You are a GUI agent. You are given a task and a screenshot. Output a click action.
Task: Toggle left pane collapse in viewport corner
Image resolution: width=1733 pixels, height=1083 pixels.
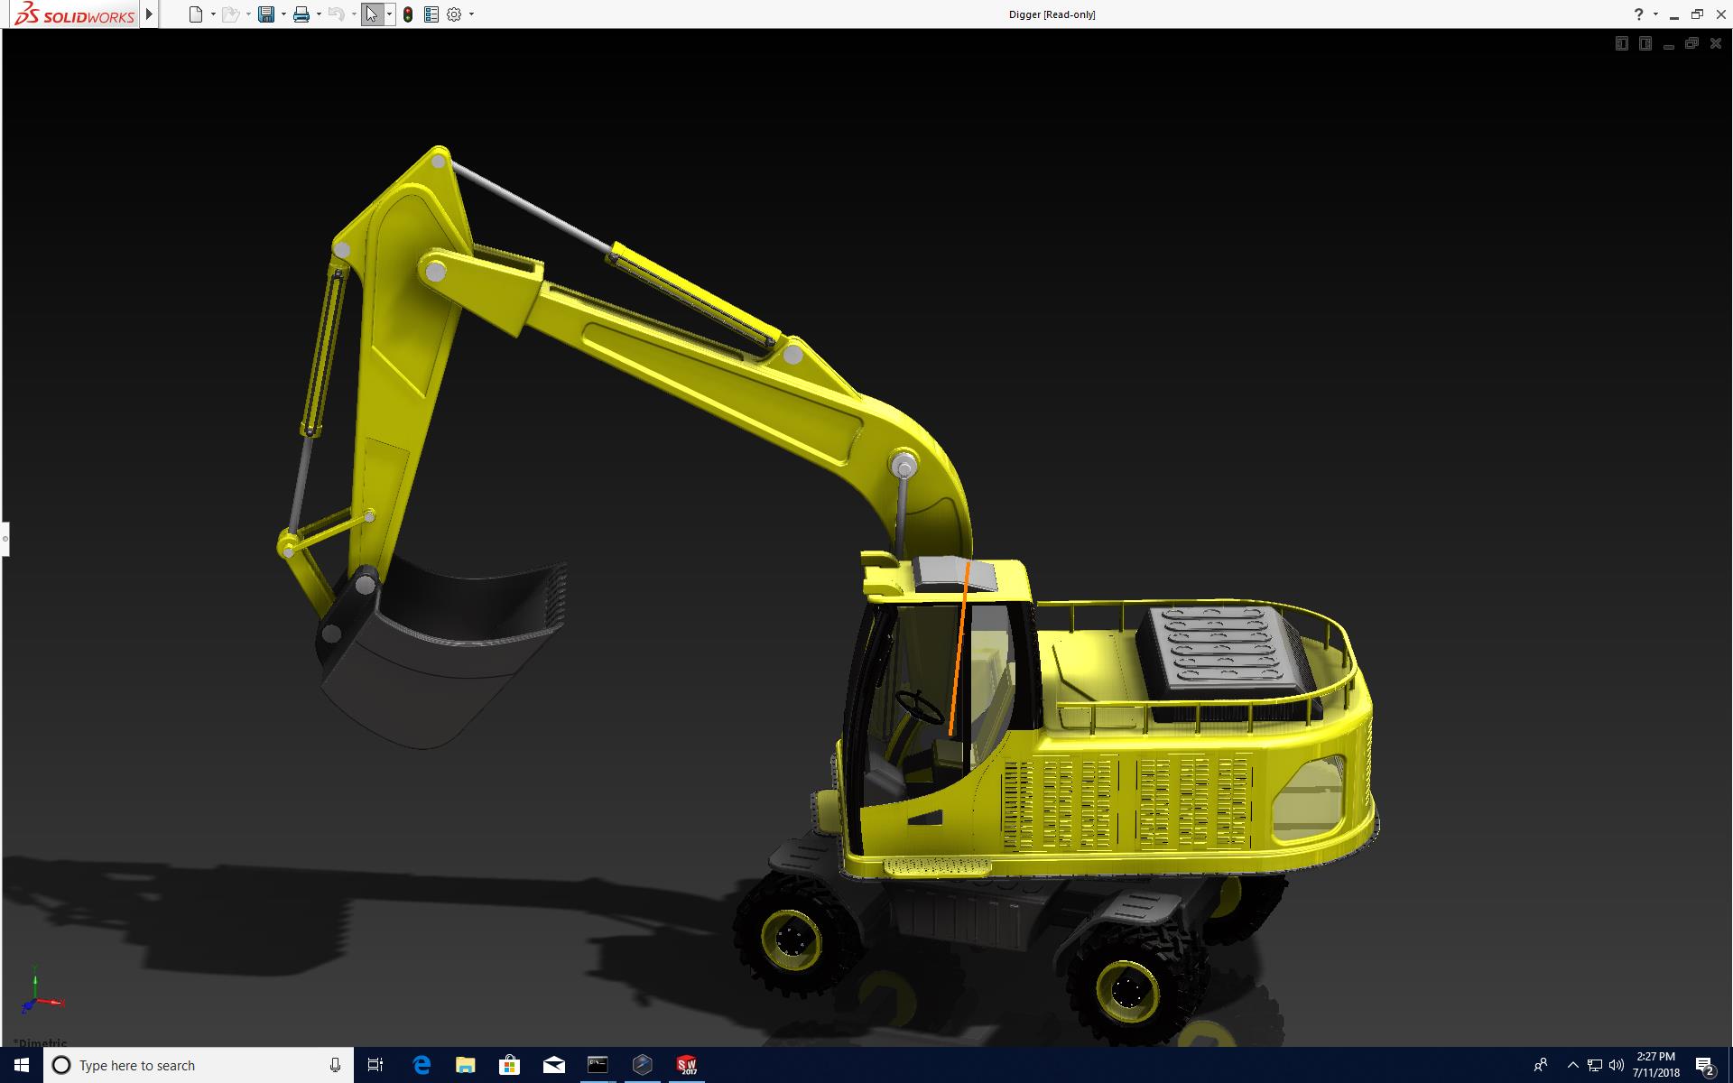click(1621, 43)
